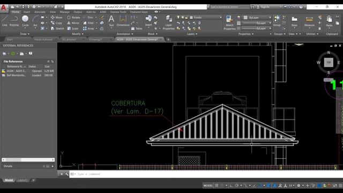This screenshot has height=193, width=343.
Task: Click the External References horizontal scrollbar
Action: tap(28, 160)
